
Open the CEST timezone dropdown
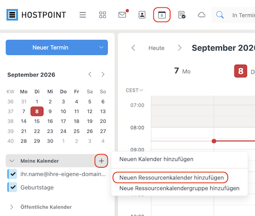tap(134, 90)
